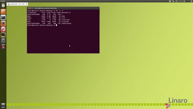Click the active terminal prompt line with cursor
This screenshot has width=193, height=109.
pyautogui.click(x=42, y=25)
